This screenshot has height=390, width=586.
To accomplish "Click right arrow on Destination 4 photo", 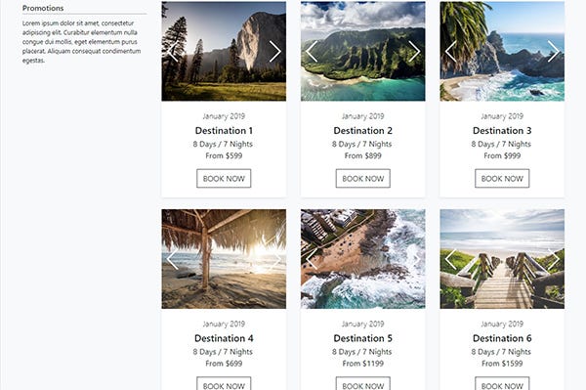I will coord(275,259).
